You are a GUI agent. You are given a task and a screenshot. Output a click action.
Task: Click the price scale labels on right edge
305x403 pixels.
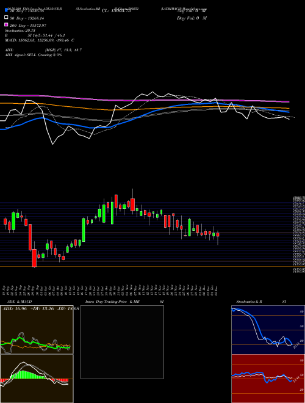tap(300, 234)
